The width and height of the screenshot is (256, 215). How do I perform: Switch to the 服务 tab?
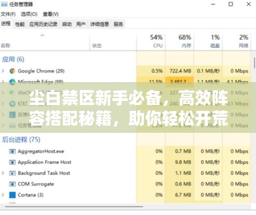pos(118,24)
